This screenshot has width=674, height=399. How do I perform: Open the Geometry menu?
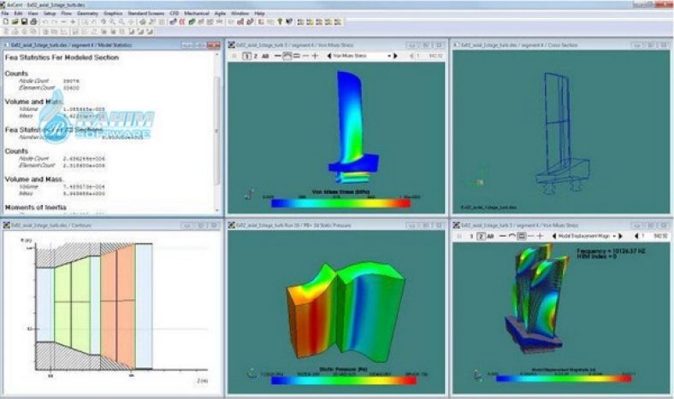coord(87,14)
